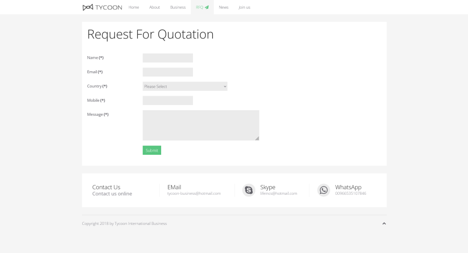Click the WhatsApp number 00966535107846
468x253 pixels.
click(x=350, y=194)
